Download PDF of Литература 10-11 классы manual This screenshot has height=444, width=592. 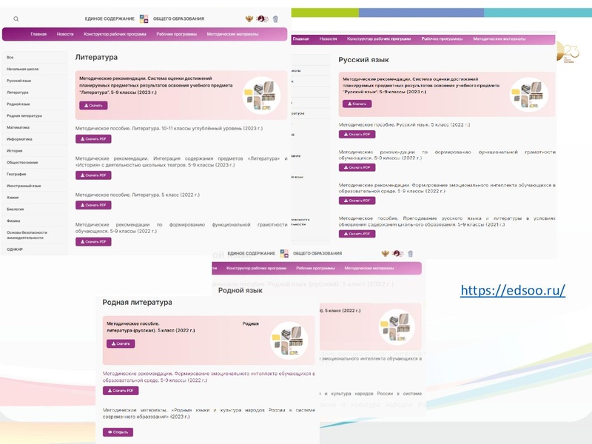point(93,139)
